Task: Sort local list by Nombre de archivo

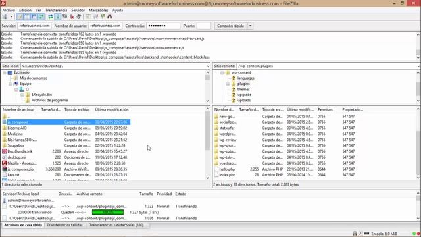Action: (x=18, y=109)
